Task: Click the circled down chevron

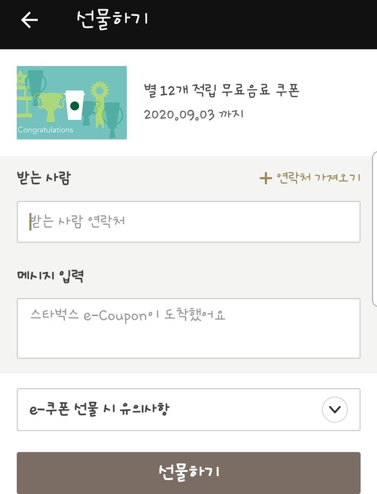Action: pyautogui.click(x=334, y=409)
